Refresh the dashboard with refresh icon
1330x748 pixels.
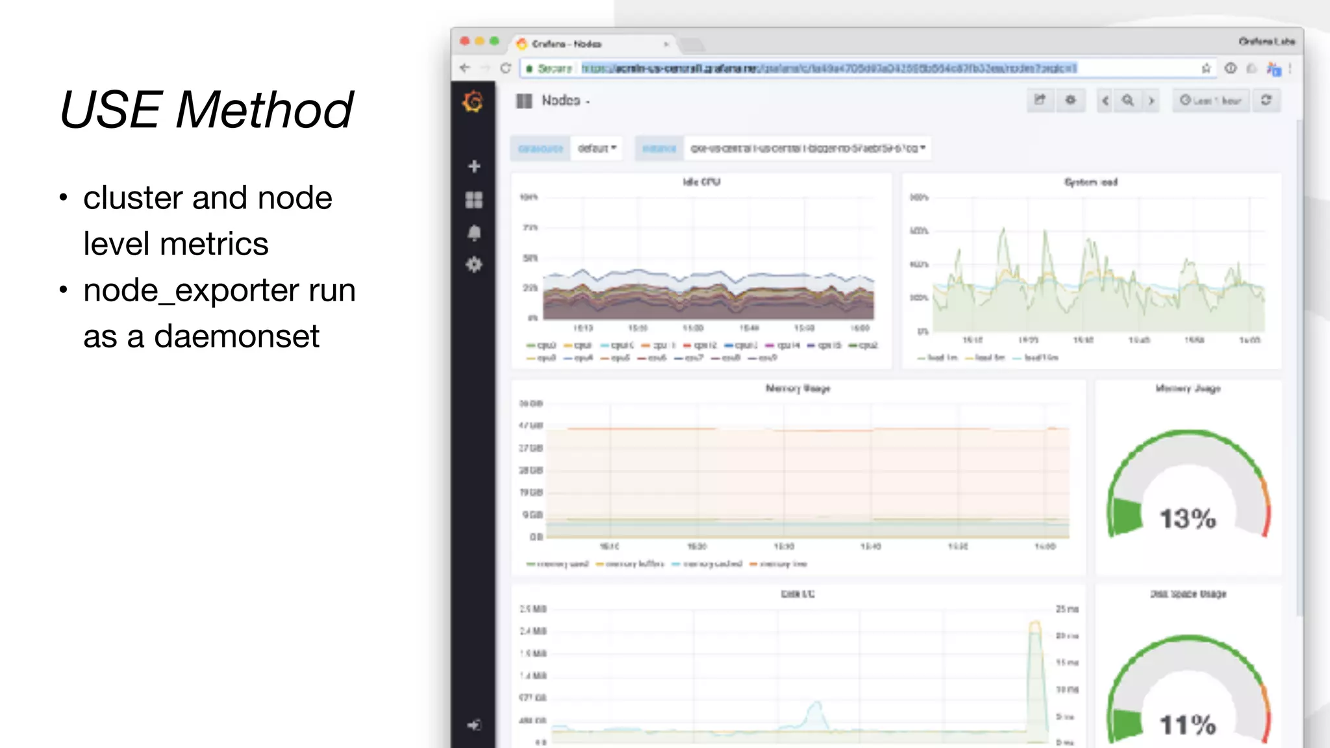click(1266, 100)
